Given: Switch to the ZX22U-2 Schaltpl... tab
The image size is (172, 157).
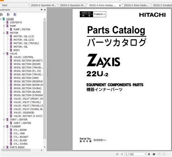Looking at the screenshot, I should point(162,5).
